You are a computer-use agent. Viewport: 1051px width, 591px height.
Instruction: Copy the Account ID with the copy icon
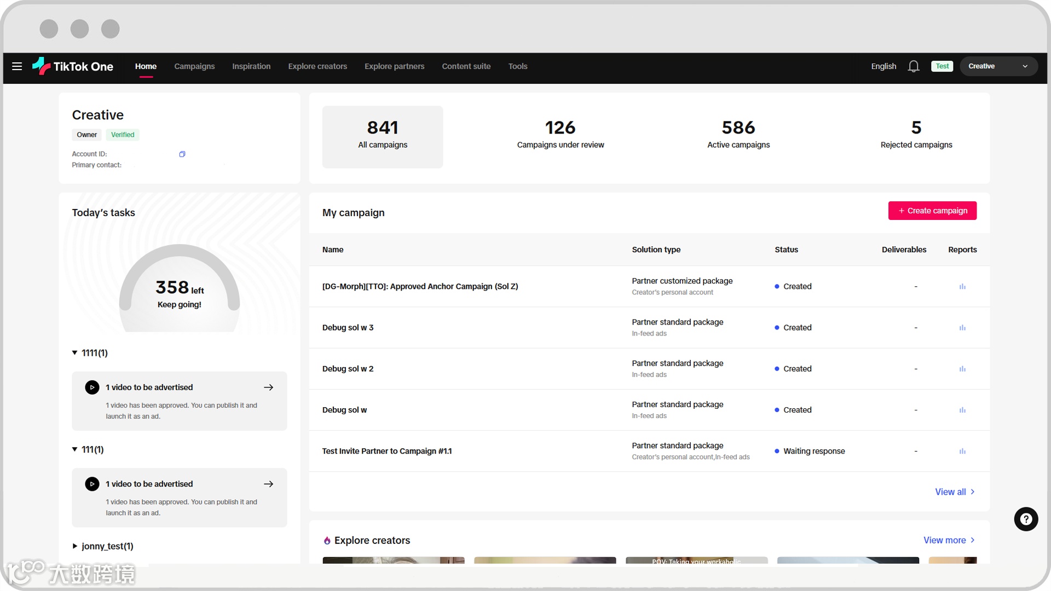coord(182,154)
